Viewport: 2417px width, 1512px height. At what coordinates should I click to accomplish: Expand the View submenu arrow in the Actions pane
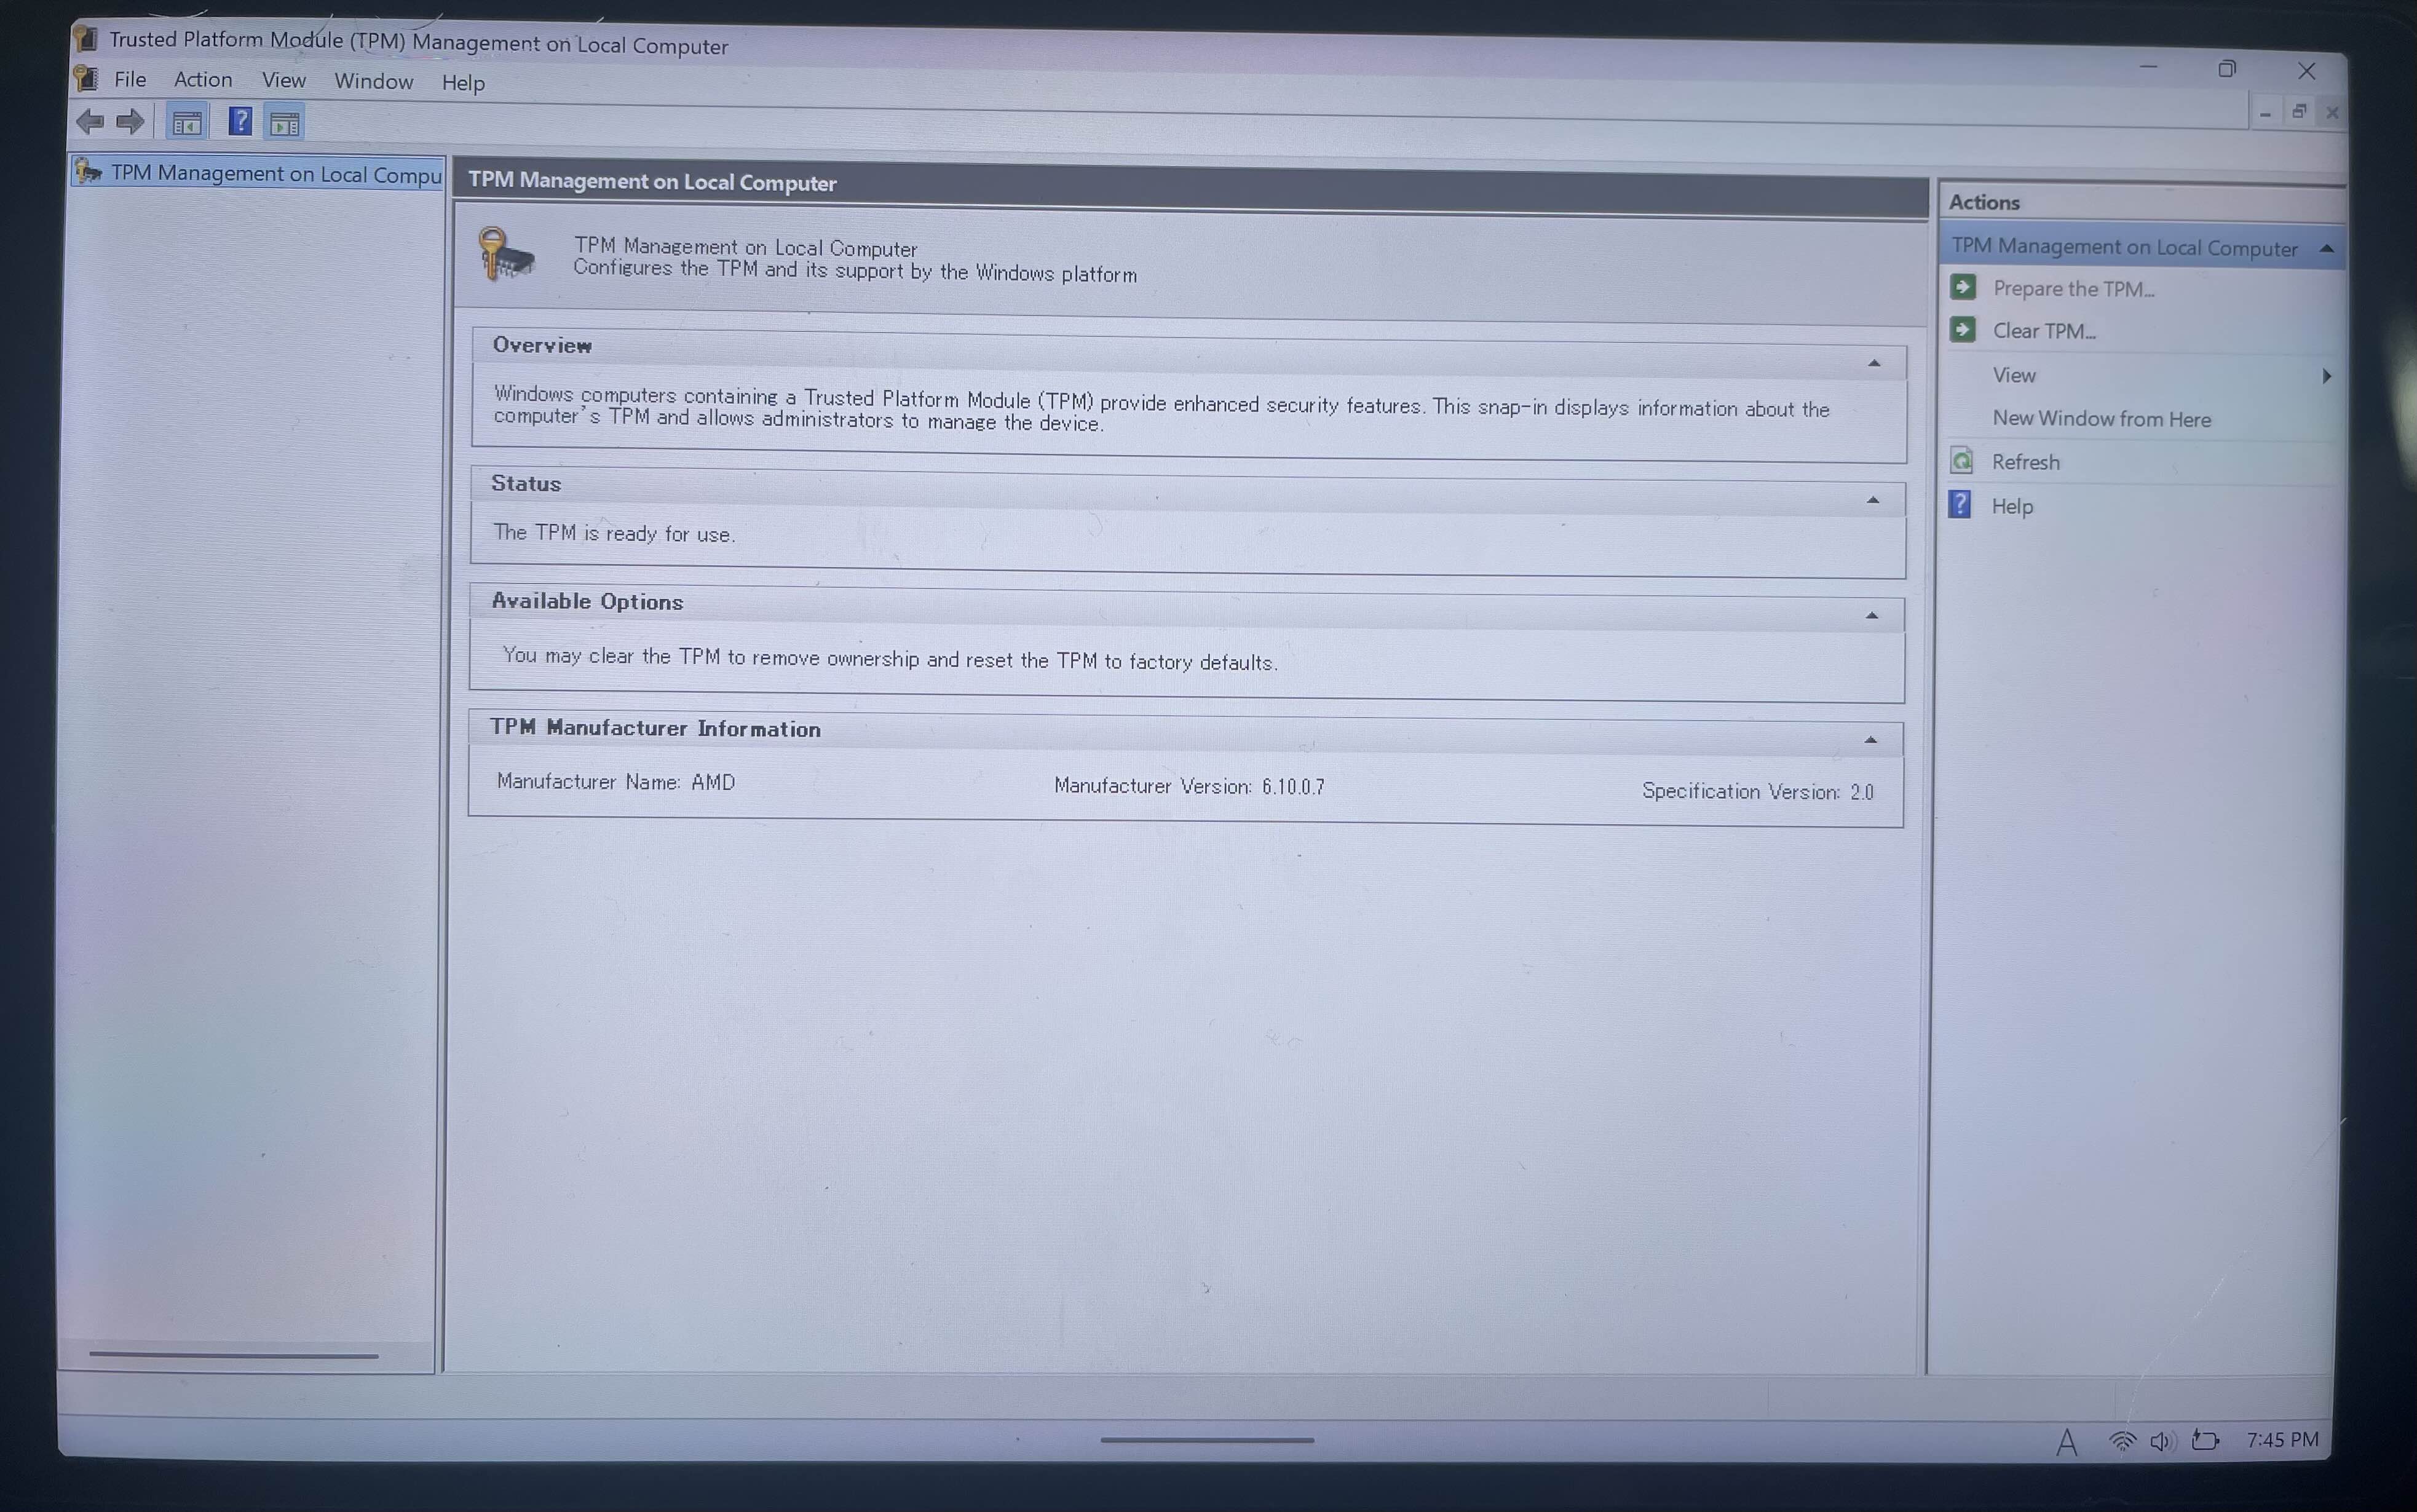point(2327,376)
